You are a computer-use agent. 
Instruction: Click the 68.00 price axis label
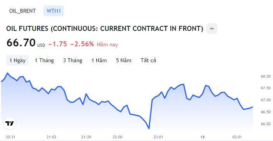266,76
